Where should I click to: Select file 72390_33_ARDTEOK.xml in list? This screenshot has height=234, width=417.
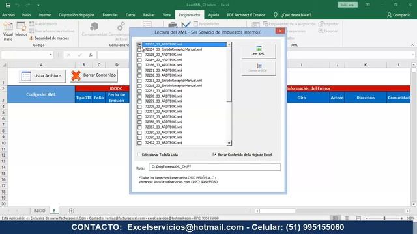164,137
